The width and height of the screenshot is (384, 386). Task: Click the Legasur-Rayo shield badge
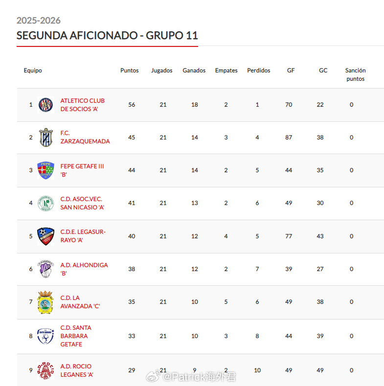[x=45, y=236]
